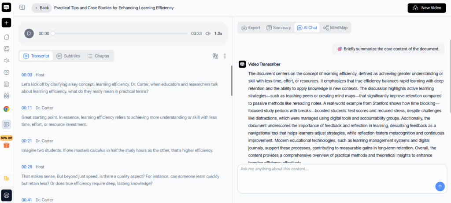Open the Chrome extension sidebar icon
The height and width of the screenshot is (203, 451).
(x=7, y=109)
